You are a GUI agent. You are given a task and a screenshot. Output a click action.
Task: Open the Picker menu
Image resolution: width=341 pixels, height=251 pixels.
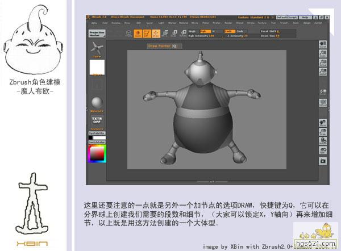click(206, 23)
